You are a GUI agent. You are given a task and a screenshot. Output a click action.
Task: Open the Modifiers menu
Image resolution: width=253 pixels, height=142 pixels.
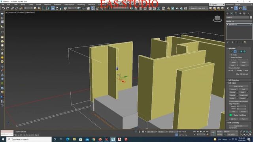click(47, 4)
